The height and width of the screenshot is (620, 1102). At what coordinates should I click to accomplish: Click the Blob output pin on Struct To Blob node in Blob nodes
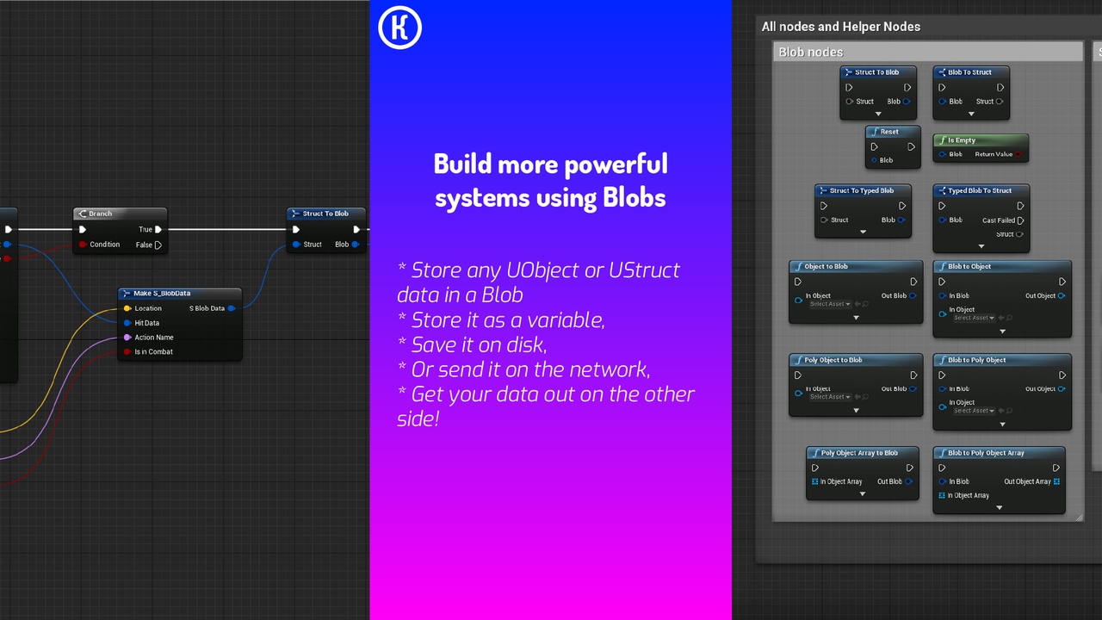(x=907, y=102)
